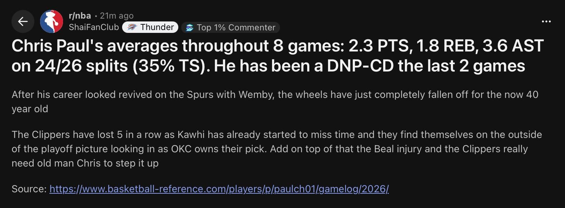Open the ShaiFanClub user profile

click(x=93, y=27)
